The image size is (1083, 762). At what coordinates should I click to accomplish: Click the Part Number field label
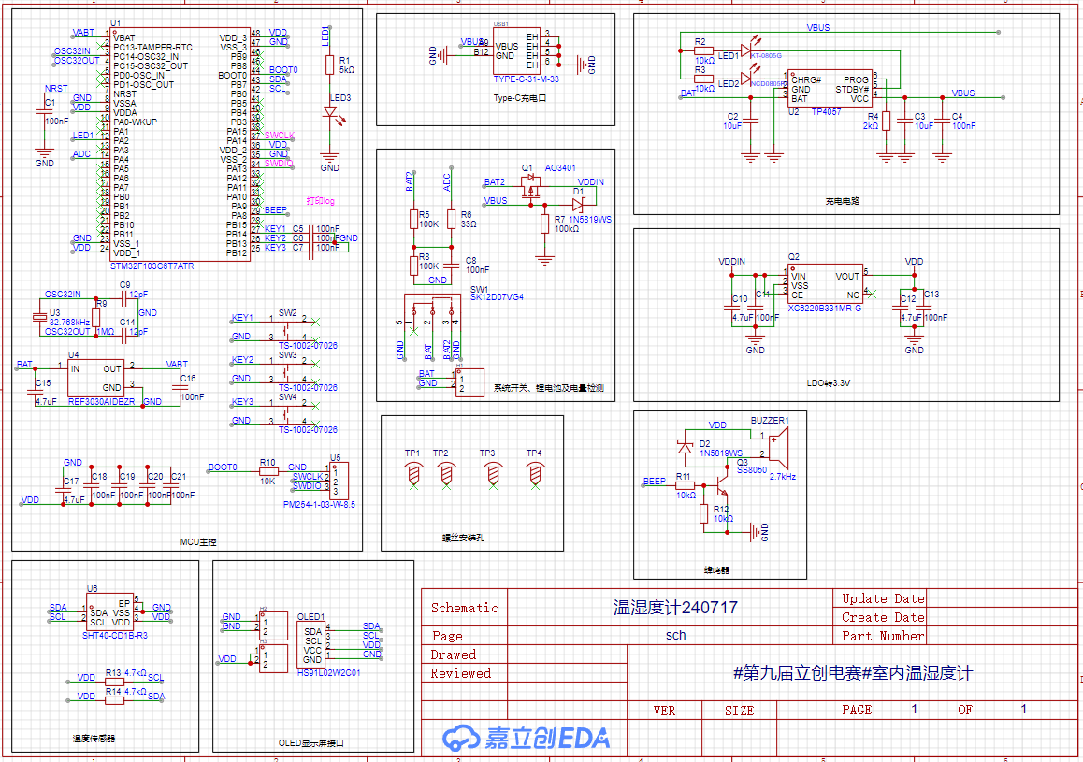[883, 637]
